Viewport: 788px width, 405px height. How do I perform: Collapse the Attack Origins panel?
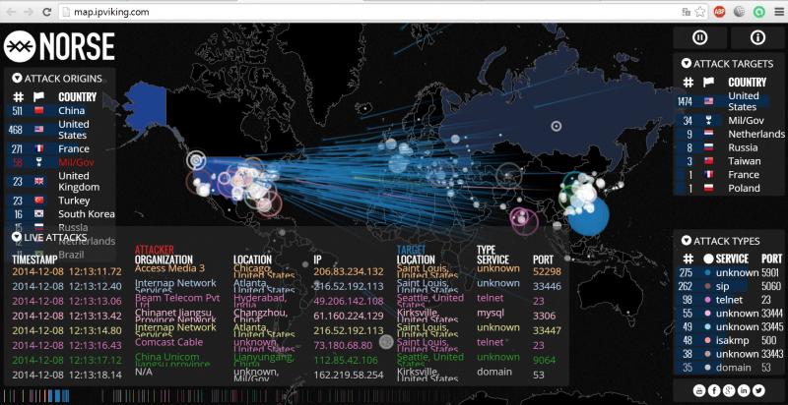[x=17, y=79]
